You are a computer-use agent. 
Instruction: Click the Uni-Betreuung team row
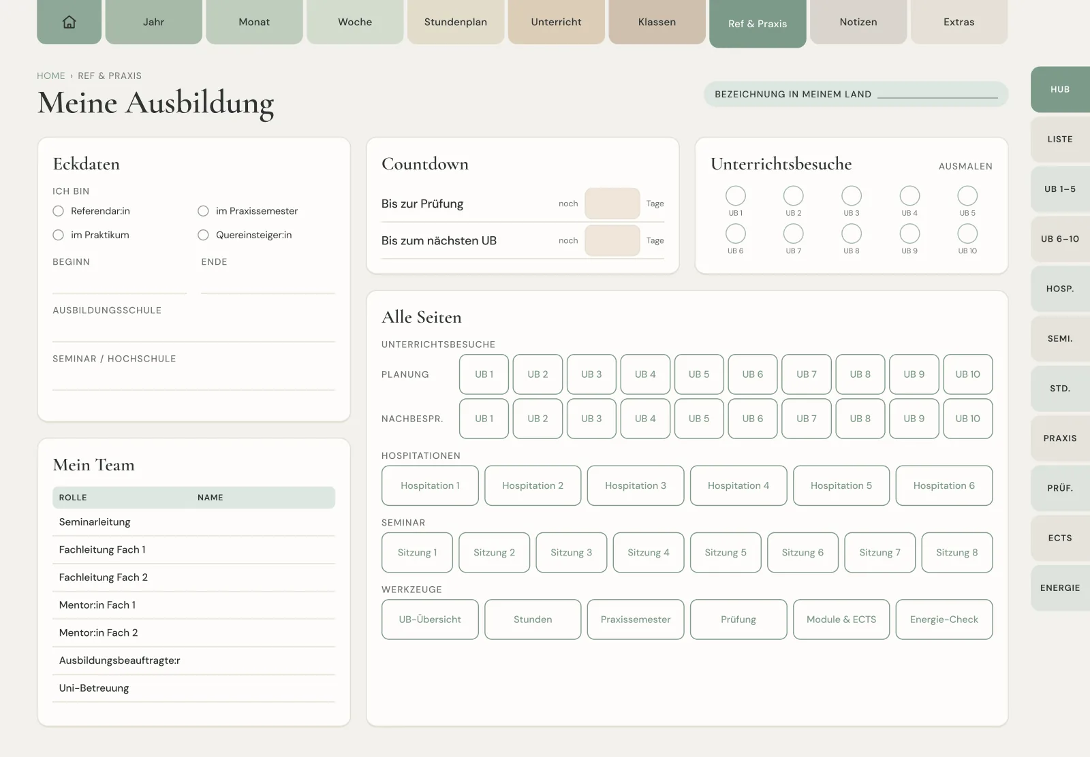pos(193,688)
